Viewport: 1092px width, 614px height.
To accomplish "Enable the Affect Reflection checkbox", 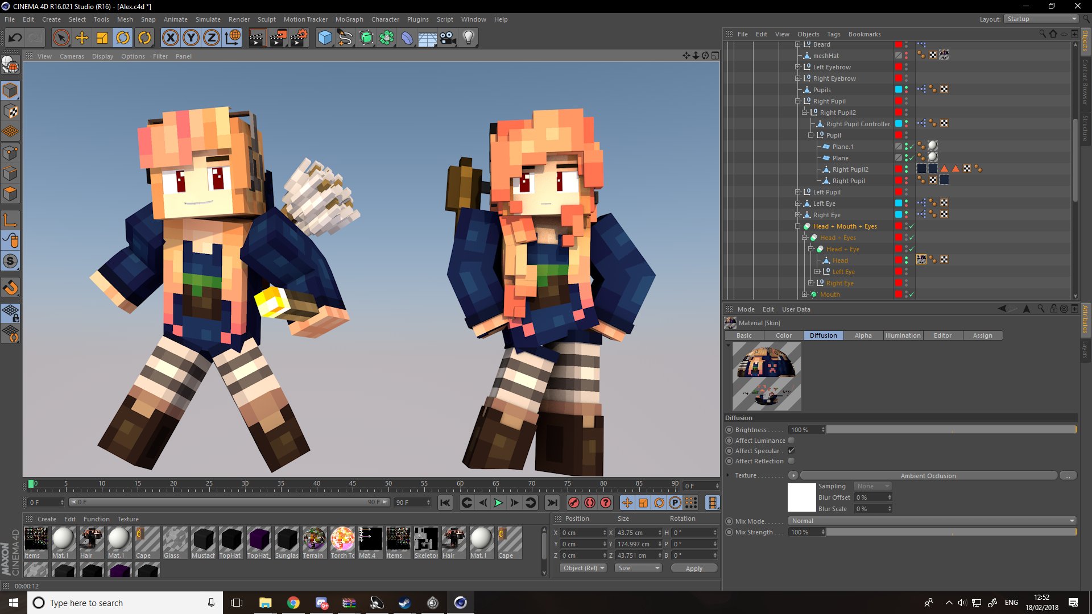I will (x=791, y=461).
